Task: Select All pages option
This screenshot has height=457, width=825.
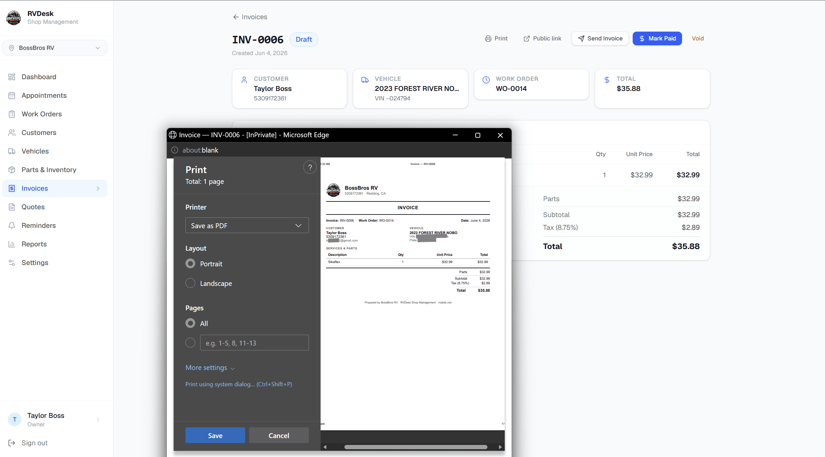Action: coord(190,323)
